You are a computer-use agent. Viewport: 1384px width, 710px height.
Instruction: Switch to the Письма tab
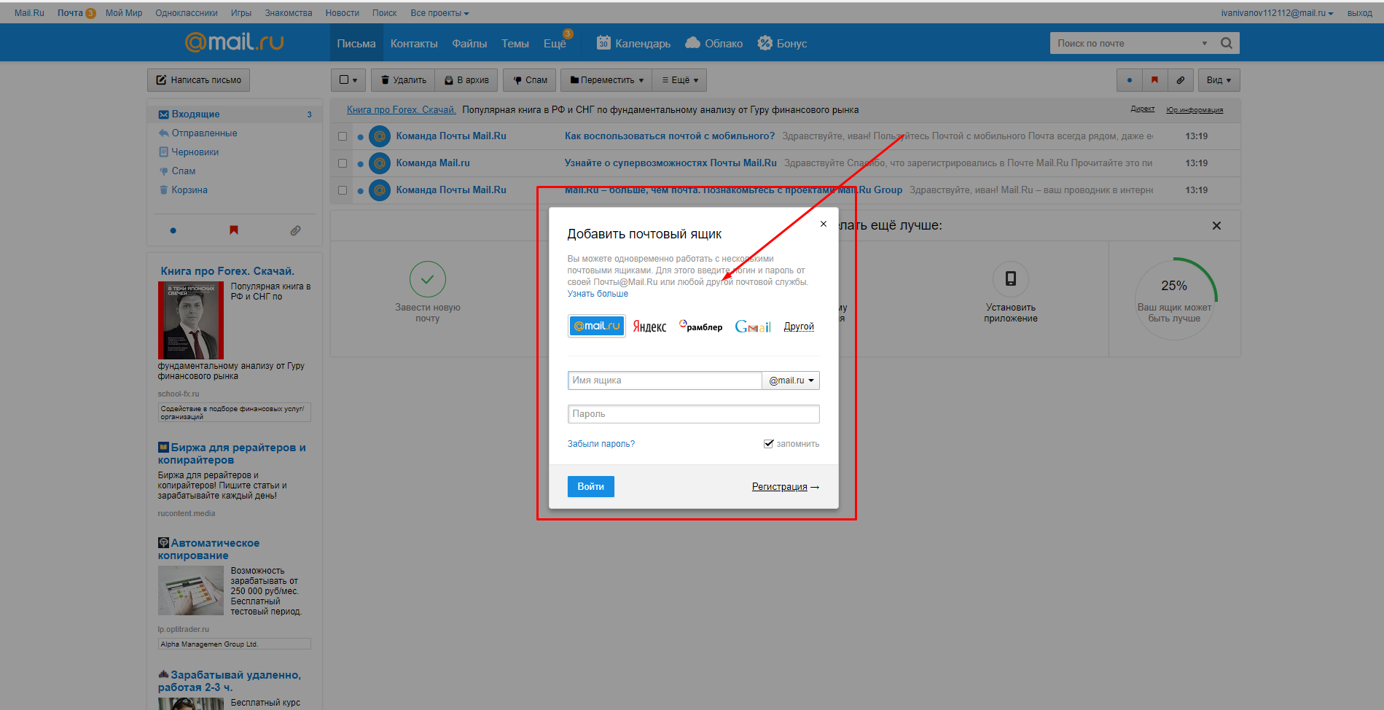pos(356,44)
